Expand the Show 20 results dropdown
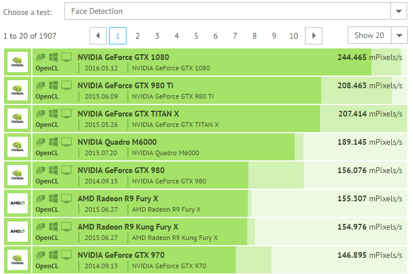413x274 pixels. pos(370,36)
